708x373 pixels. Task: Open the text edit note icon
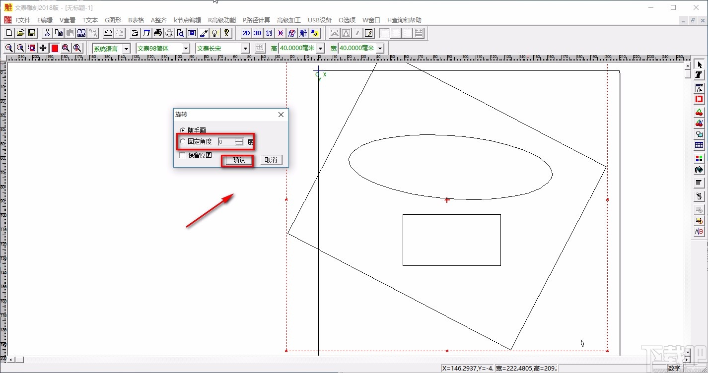click(369, 33)
